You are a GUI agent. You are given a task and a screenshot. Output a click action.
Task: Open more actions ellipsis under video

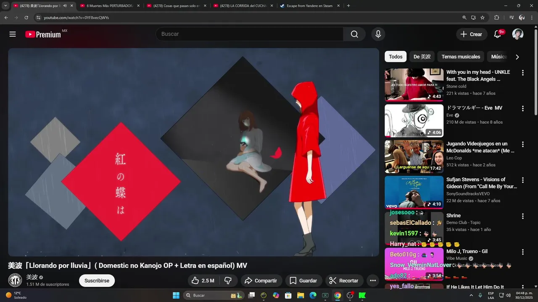373,281
